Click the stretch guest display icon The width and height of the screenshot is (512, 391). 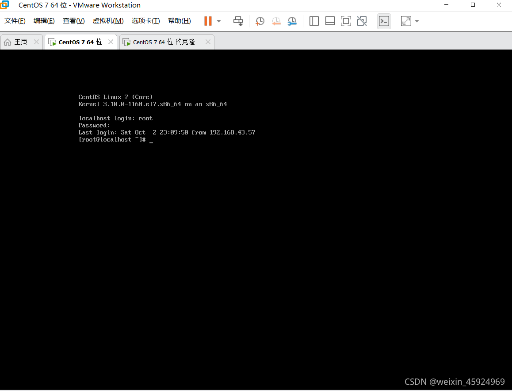click(x=406, y=21)
